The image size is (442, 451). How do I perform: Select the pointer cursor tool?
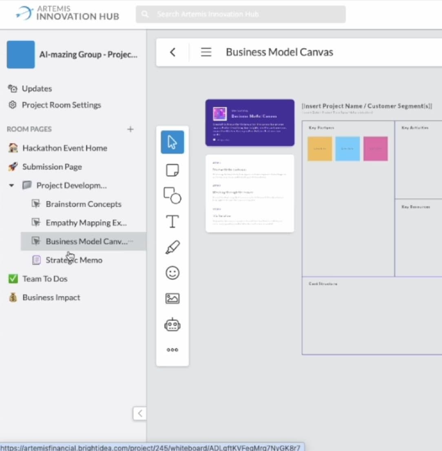(x=172, y=142)
